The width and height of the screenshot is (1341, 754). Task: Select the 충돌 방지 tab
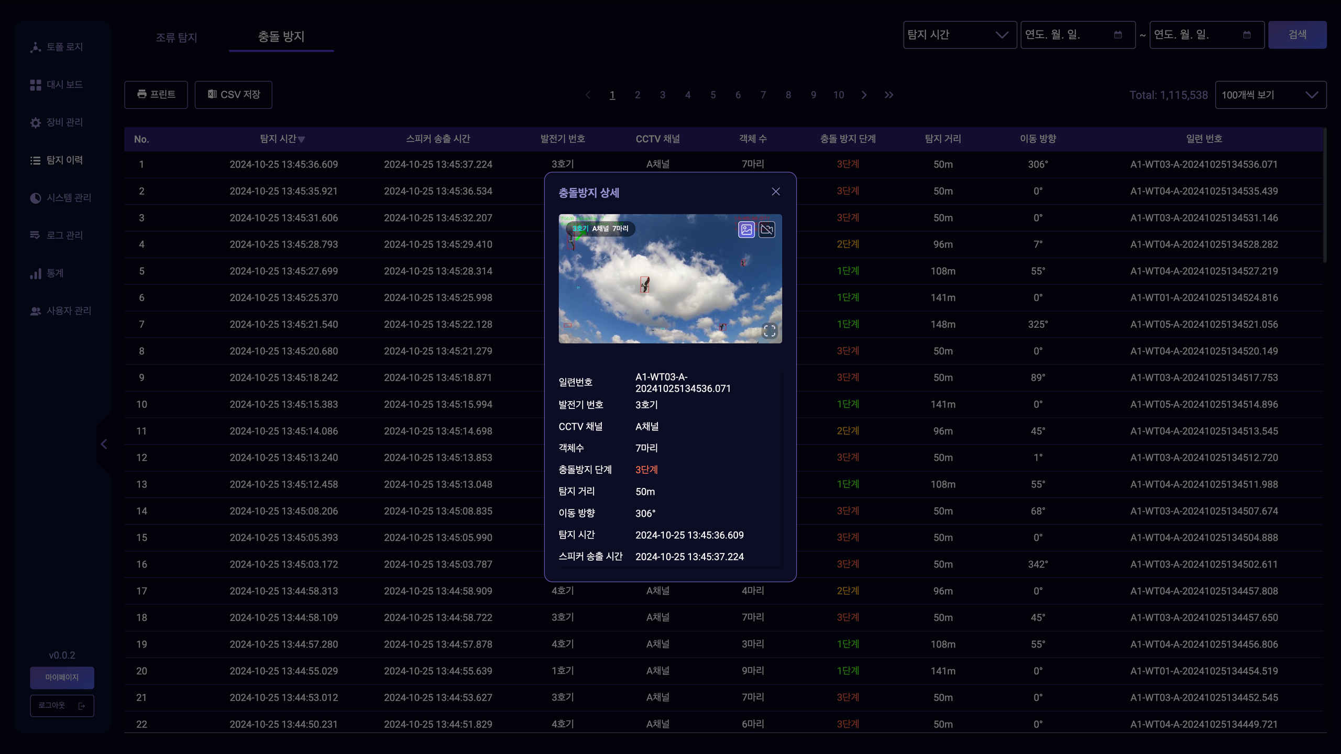pos(280,37)
